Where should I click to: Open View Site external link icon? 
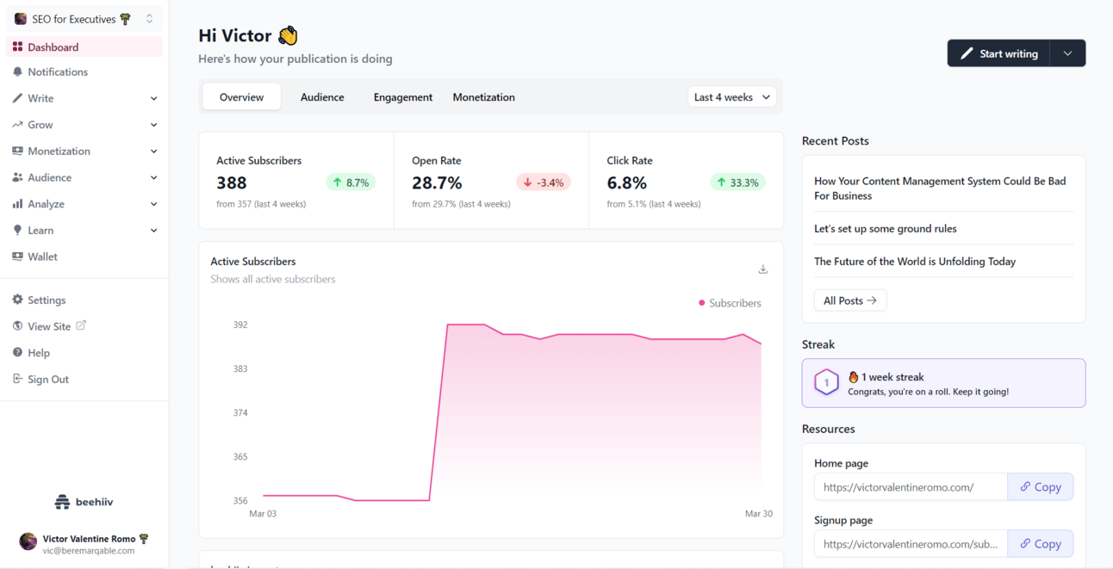click(x=81, y=325)
